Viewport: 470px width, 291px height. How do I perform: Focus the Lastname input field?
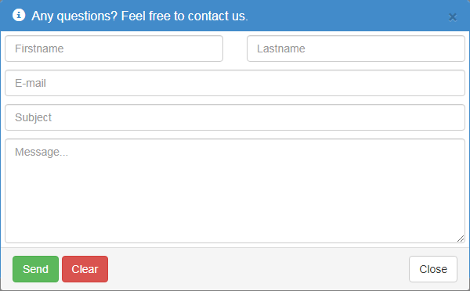pyautogui.click(x=356, y=48)
